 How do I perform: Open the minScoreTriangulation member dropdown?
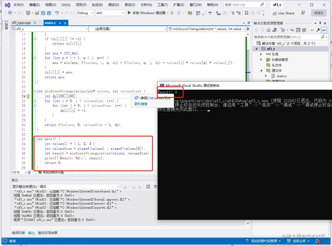tap(206, 29)
